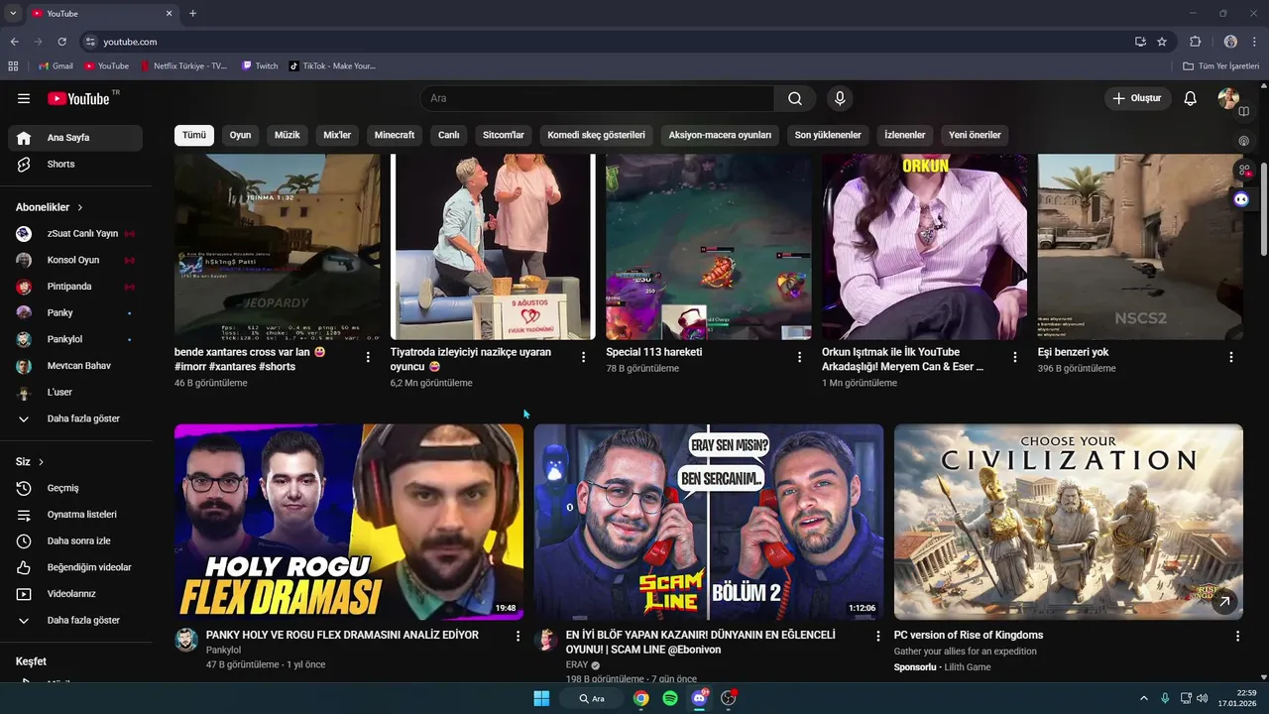Open Choose Your Civilization ad thumbnail
The width and height of the screenshot is (1269, 714).
click(1068, 523)
